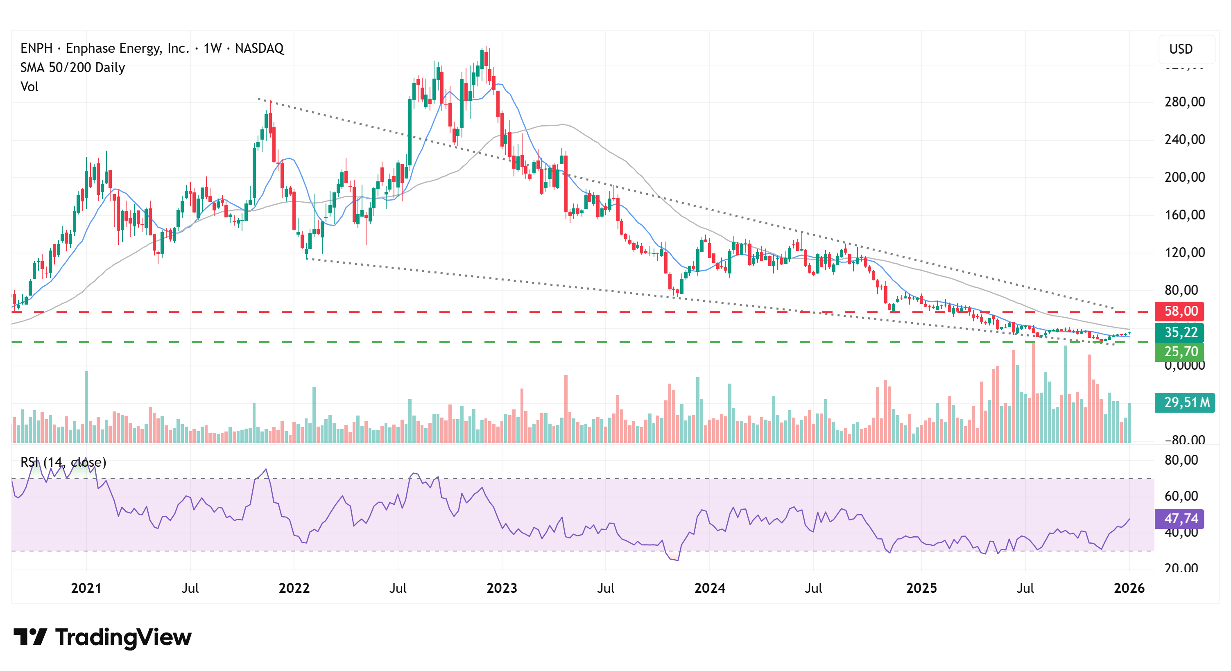Click the 280,00 price scale label
The image size is (1231, 671).
tap(1185, 102)
